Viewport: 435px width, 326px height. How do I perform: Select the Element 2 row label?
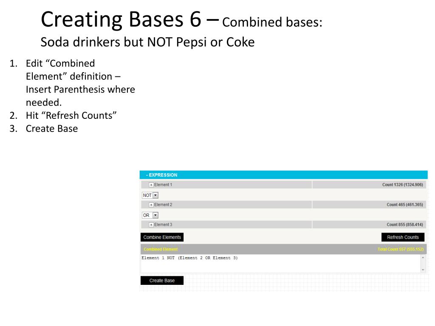pos(163,205)
